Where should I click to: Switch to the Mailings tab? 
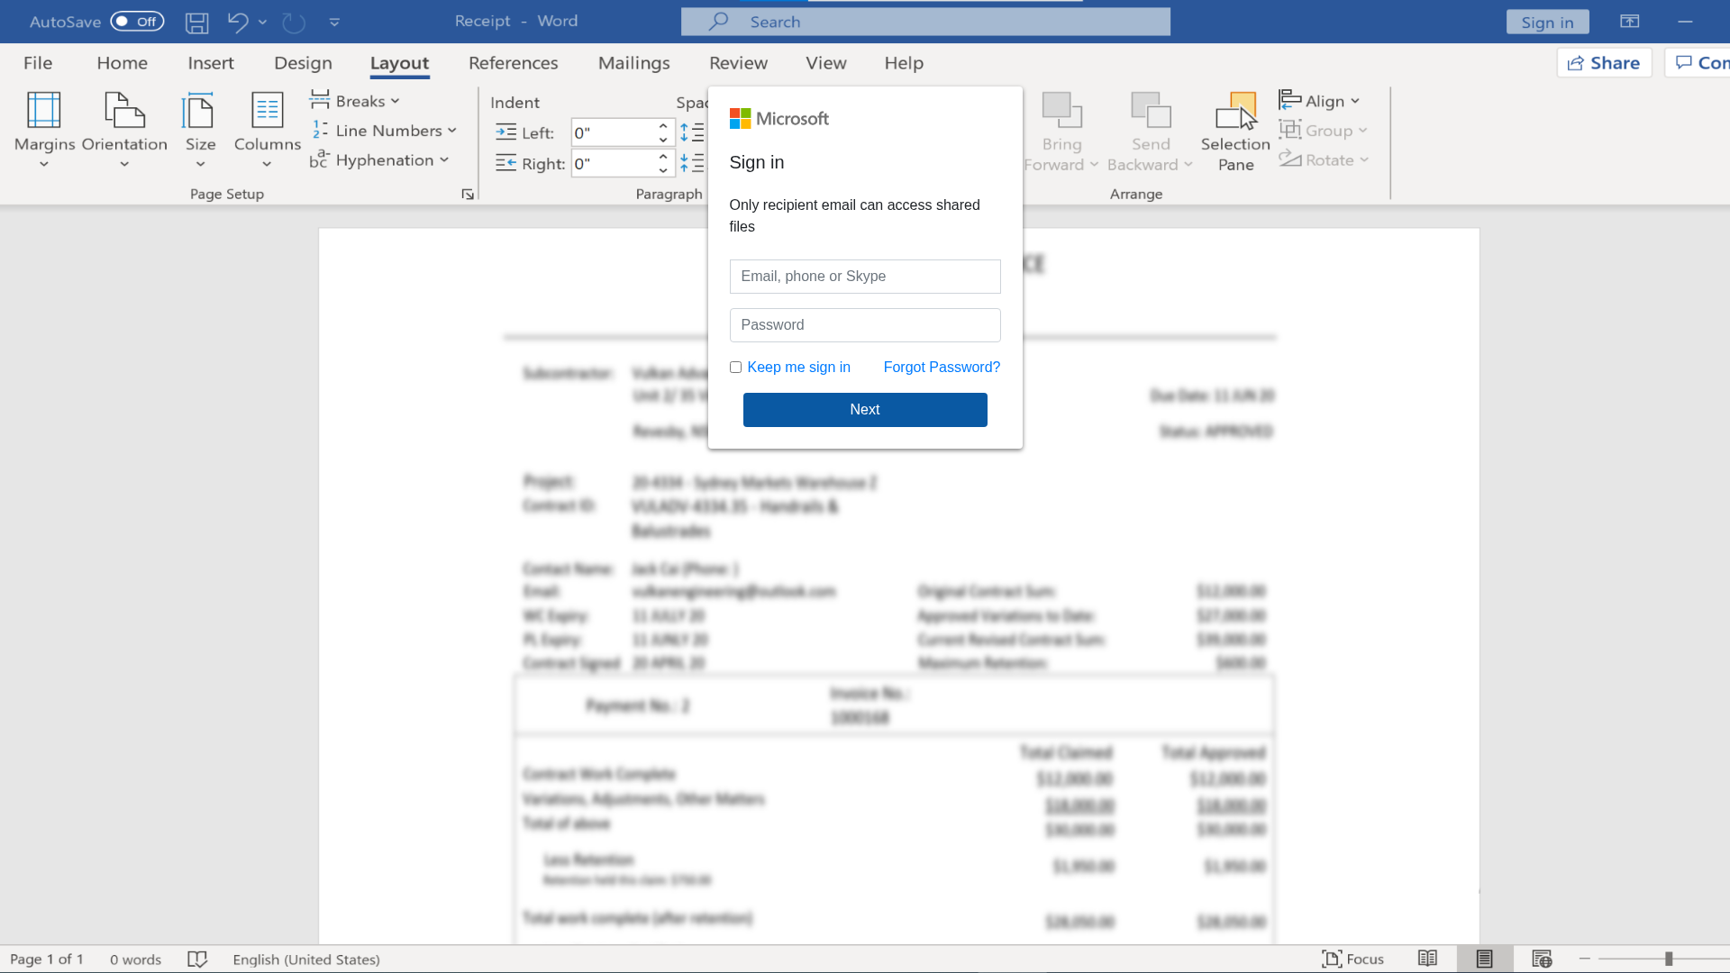coord(634,63)
